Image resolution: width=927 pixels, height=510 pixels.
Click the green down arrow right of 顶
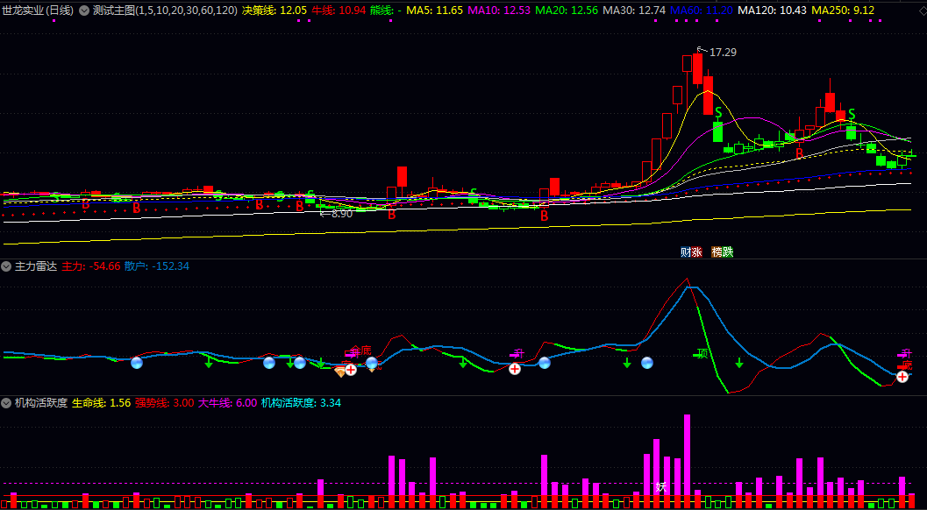(739, 363)
